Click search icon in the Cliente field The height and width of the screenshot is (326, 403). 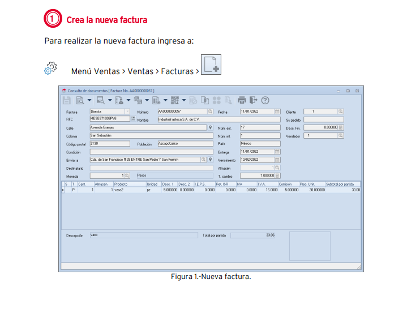pyautogui.click(x=341, y=112)
